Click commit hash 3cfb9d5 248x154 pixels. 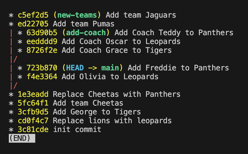pyautogui.click(x=33, y=112)
